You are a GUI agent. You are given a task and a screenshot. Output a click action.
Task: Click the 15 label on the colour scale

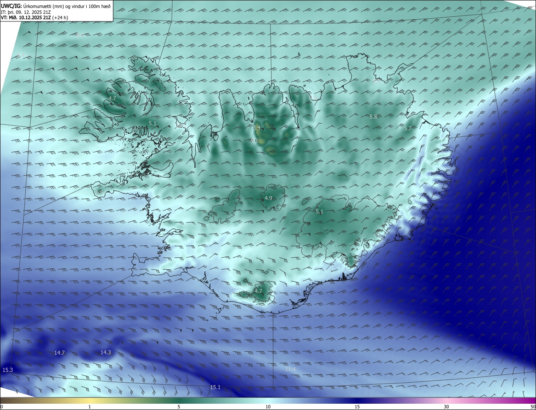[357, 407]
